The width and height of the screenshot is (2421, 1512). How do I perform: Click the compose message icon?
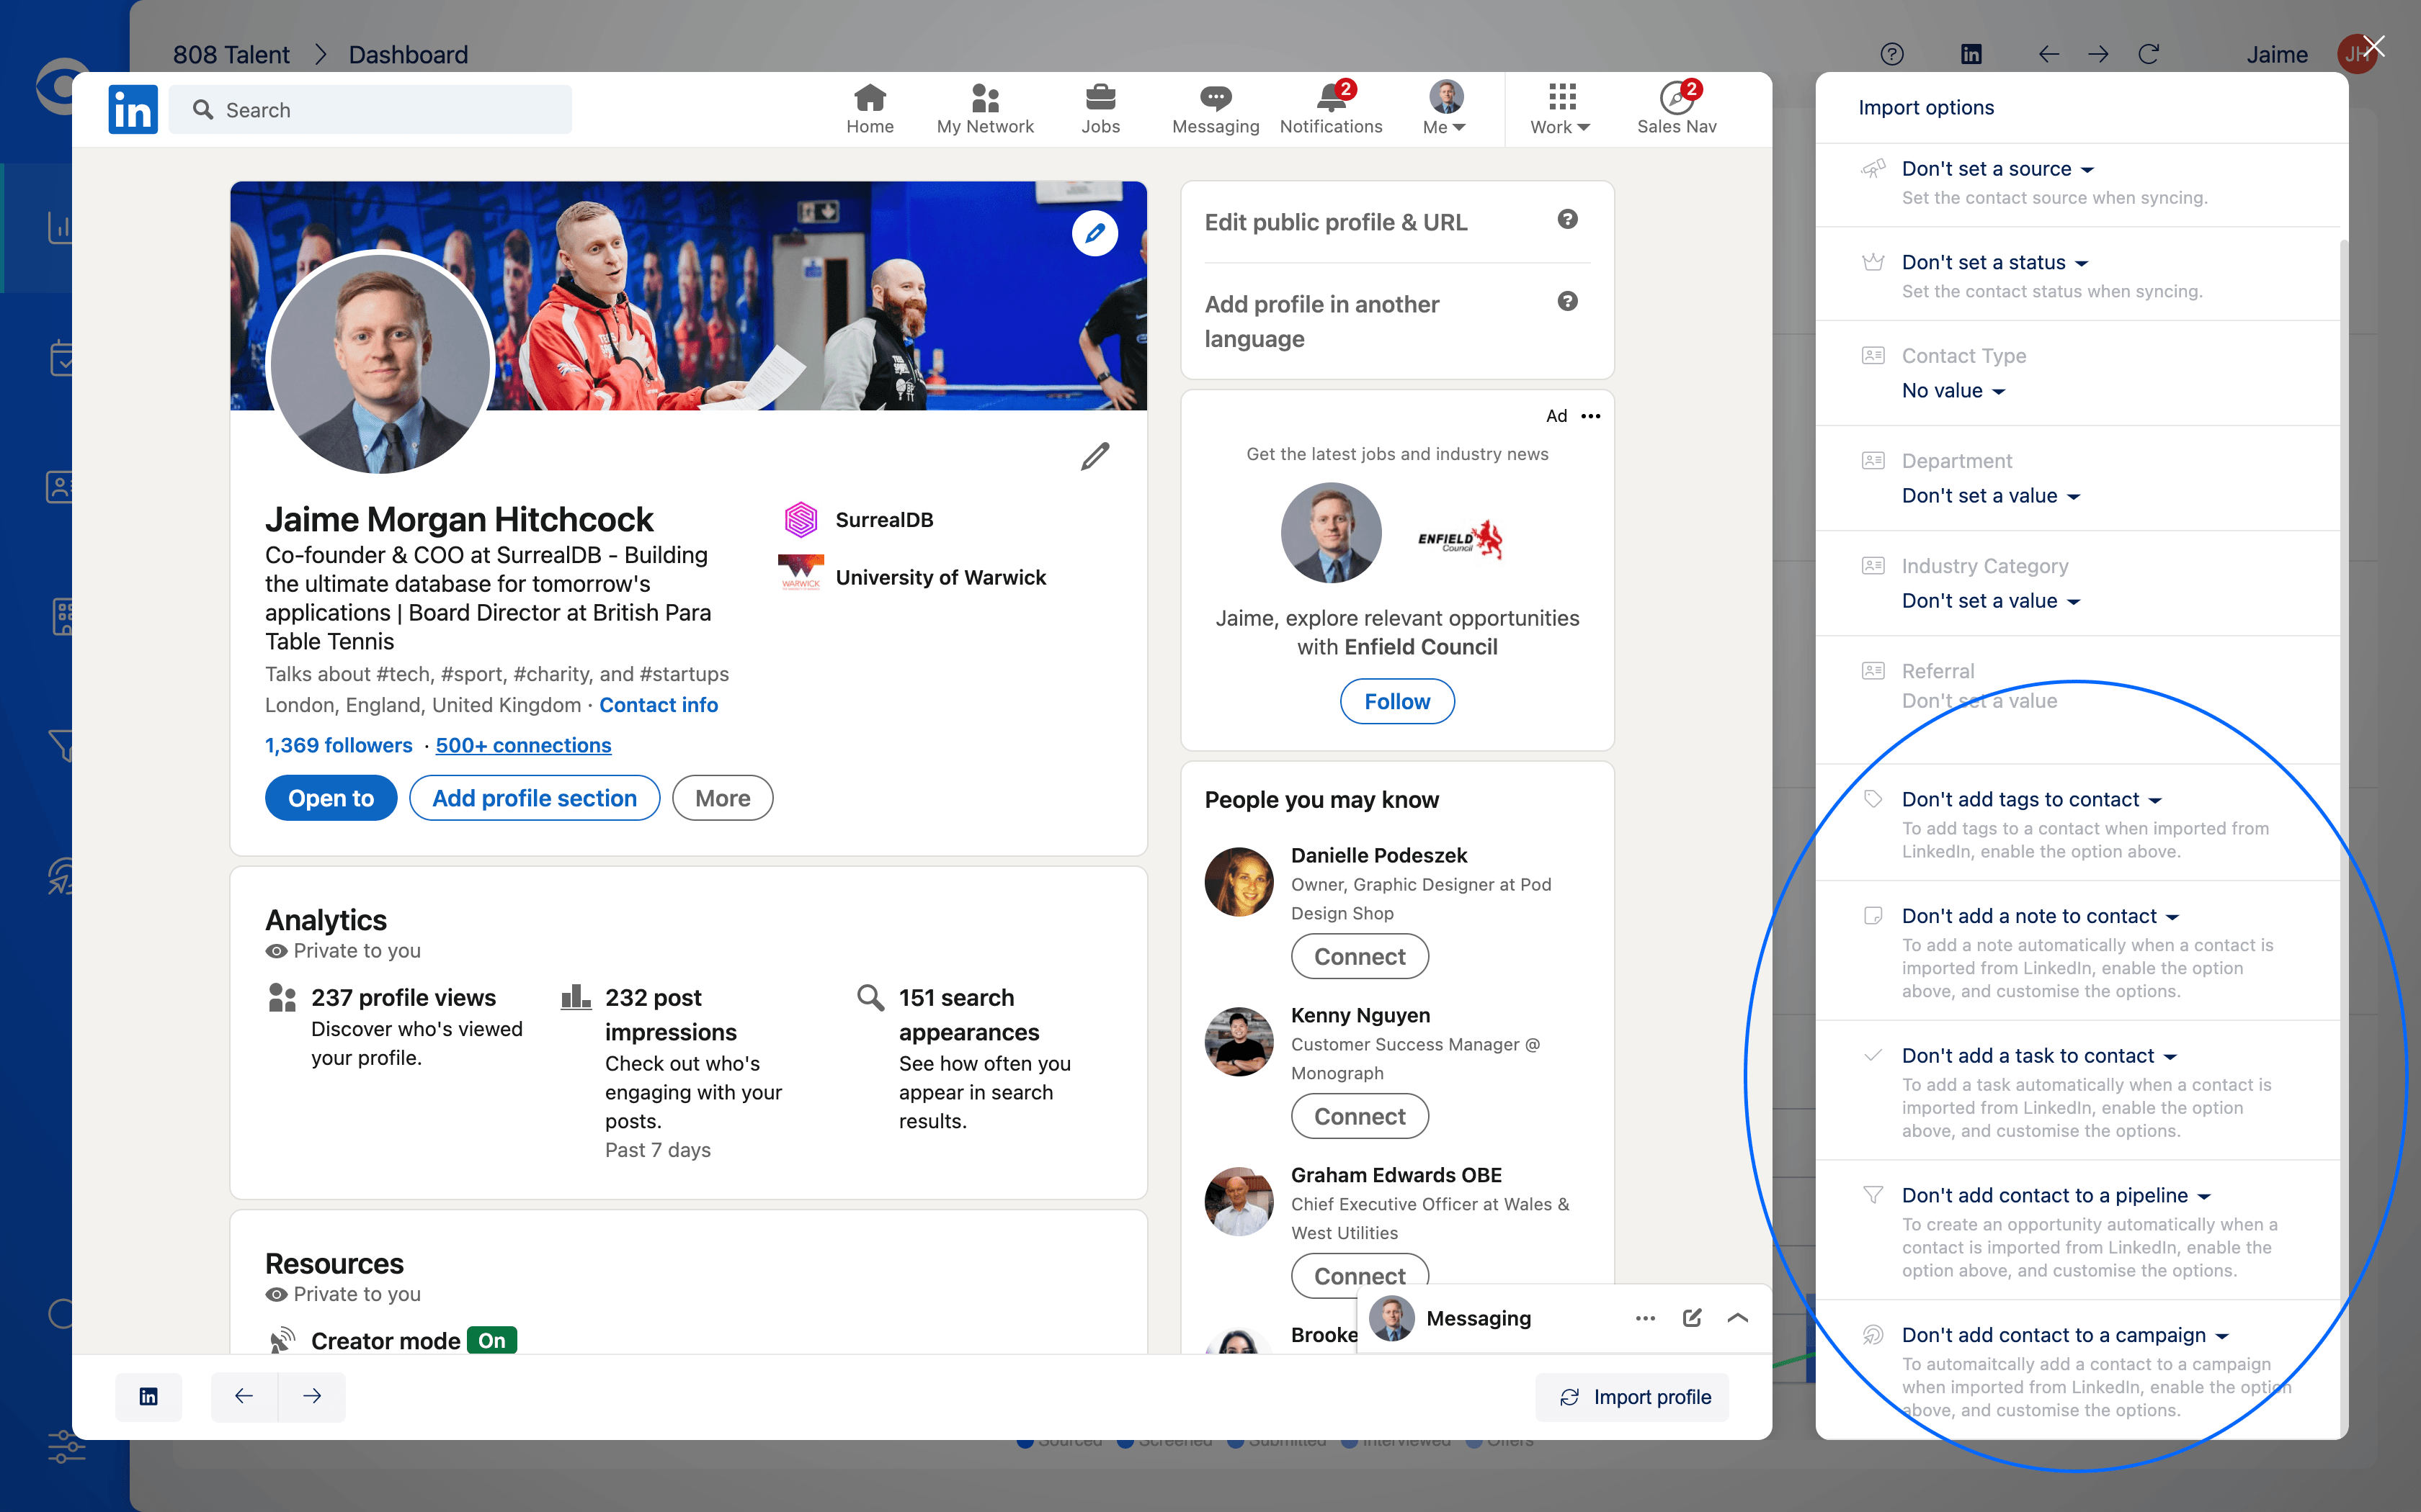tap(1692, 1318)
